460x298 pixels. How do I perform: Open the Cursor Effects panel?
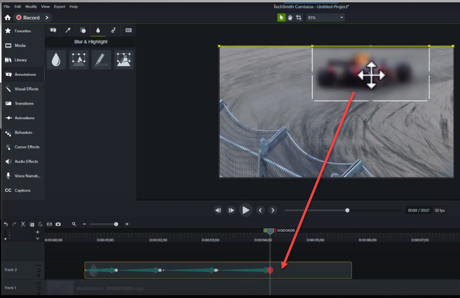point(22,147)
